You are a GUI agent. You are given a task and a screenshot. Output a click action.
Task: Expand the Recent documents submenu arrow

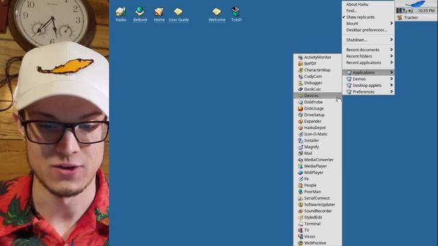(x=391, y=50)
